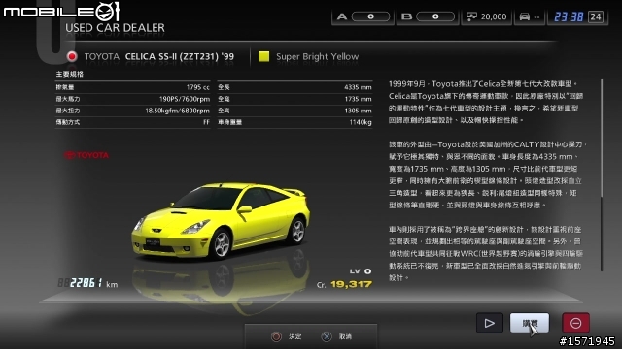Image resolution: width=622 pixels, height=349 pixels.
Task: Click the 1735 mm width value
Action: [x=358, y=99]
